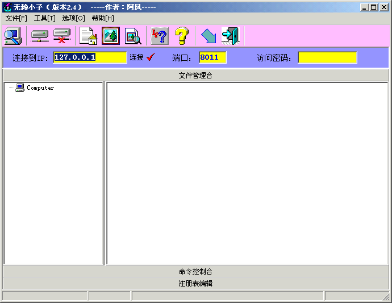The image size is (392, 303).
Task: Expand the 注册表编辑 panel
Action: (x=195, y=283)
